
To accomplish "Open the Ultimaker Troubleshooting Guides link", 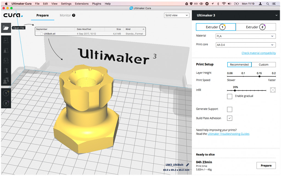I will (x=228, y=134).
